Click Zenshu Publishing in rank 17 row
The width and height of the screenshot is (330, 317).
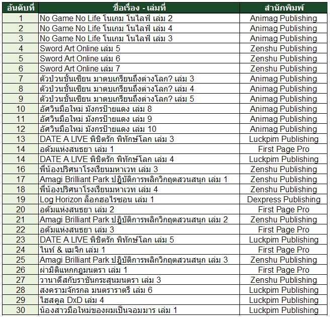tap(284, 179)
